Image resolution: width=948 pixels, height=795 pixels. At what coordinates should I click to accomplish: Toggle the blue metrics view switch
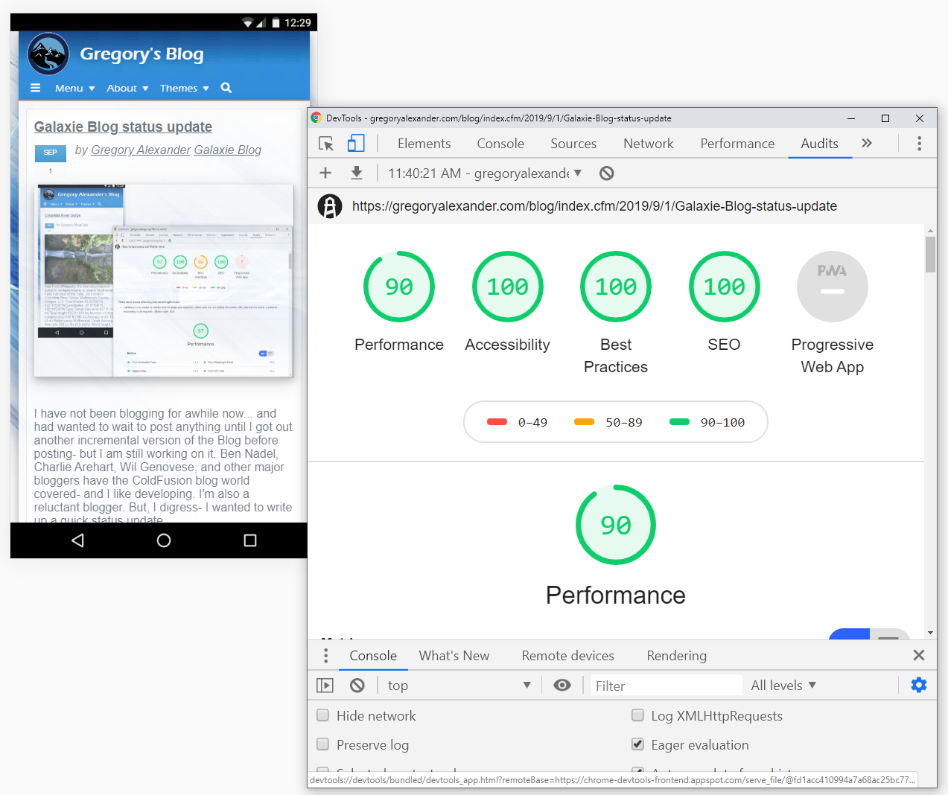(869, 634)
